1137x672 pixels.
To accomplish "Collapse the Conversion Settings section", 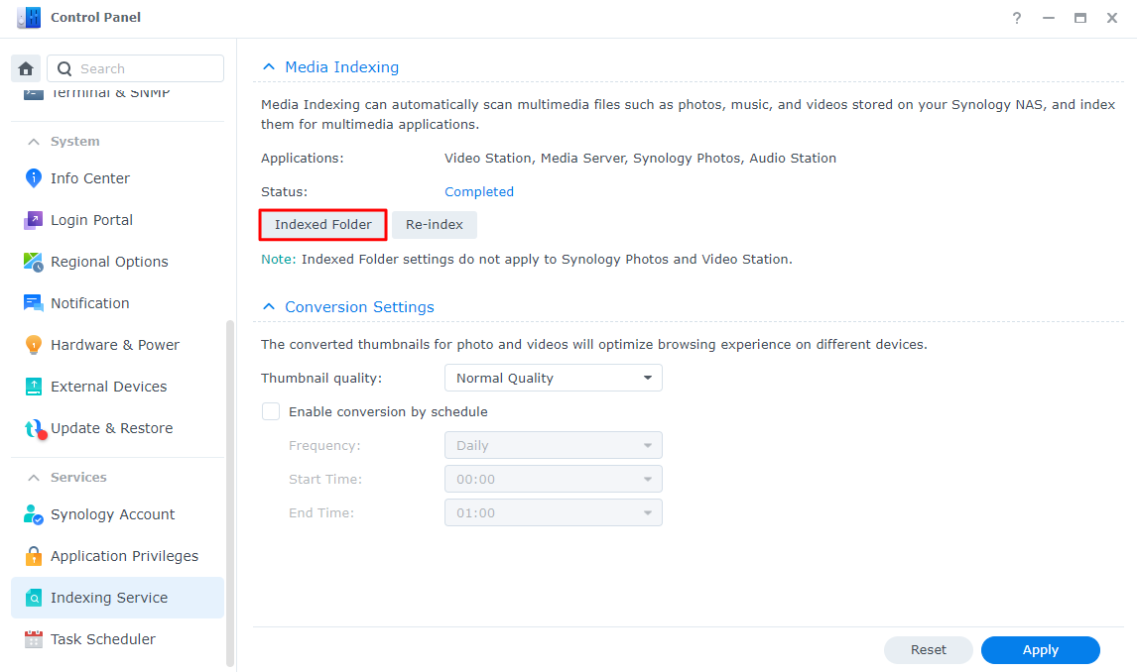I will (x=268, y=307).
